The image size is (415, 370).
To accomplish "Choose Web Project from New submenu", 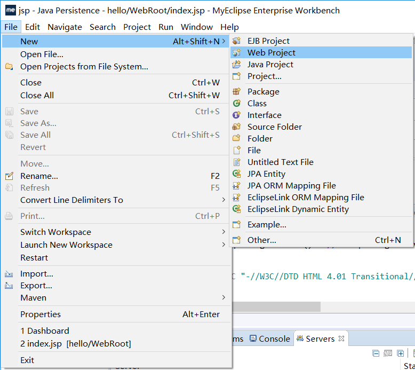I will point(271,53).
